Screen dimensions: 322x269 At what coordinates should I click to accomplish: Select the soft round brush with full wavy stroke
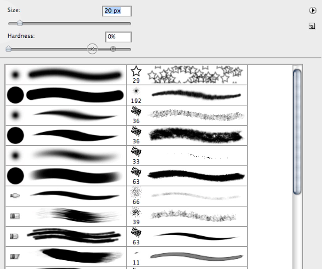[x=66, y=75]
